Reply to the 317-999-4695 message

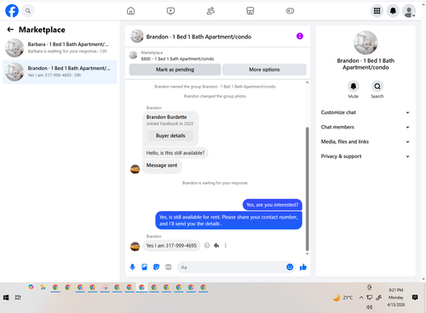tap(216, 246)
